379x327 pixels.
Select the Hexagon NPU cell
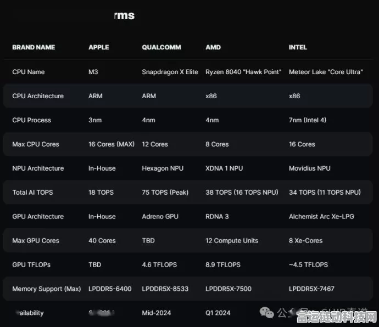tap(163, 168)
